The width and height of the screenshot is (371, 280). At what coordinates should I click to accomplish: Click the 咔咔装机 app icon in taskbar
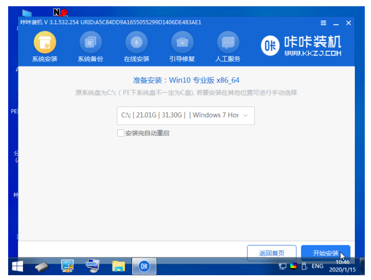tap(144, 266)
